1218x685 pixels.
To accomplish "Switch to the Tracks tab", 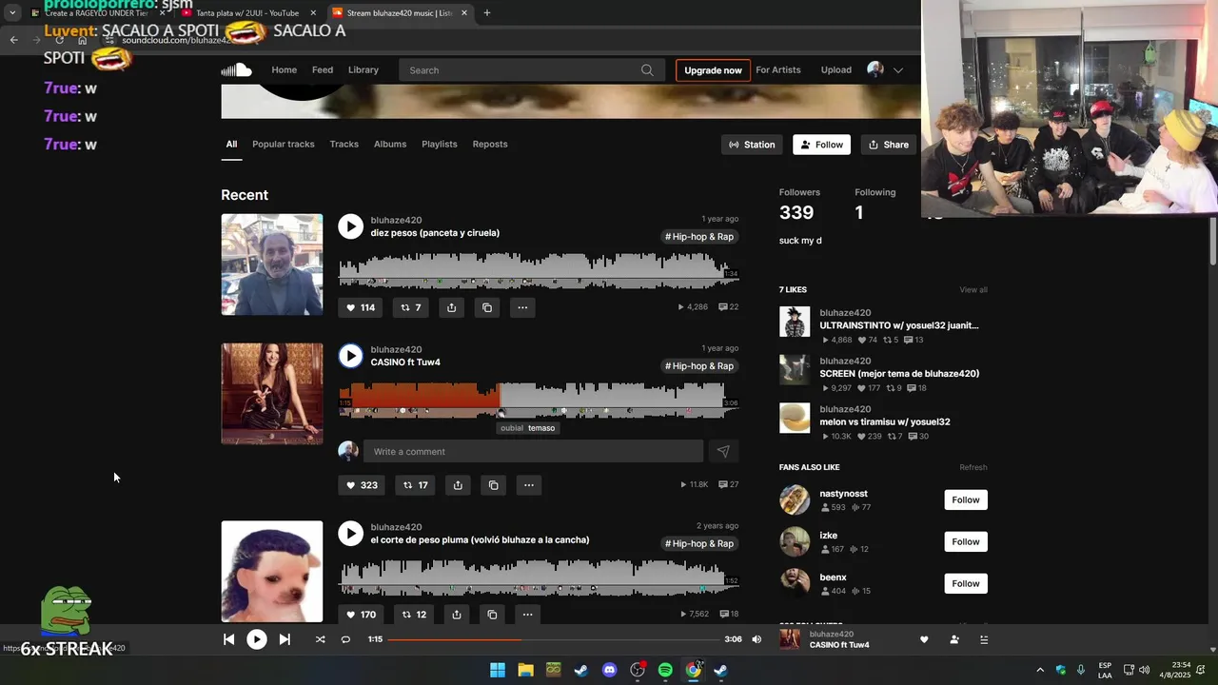I will point(344,145).
